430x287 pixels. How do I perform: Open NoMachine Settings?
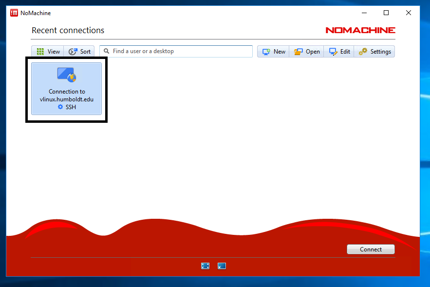[x=374, y=52]
